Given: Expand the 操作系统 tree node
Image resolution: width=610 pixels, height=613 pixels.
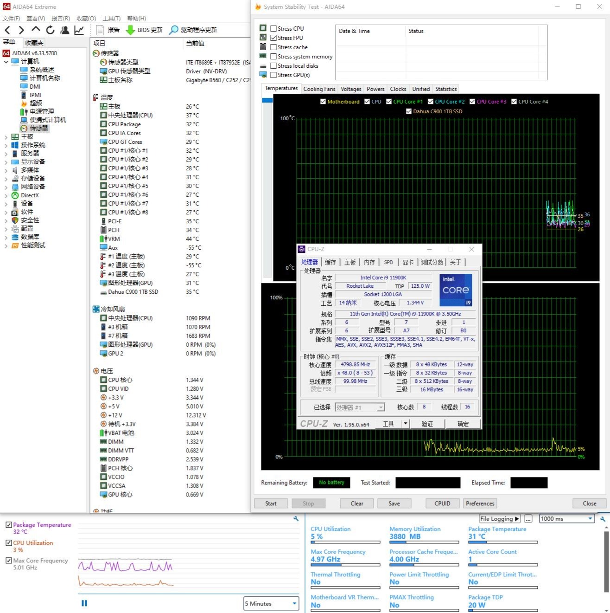Looking at the screenshot, I should (x=6, y=145).
